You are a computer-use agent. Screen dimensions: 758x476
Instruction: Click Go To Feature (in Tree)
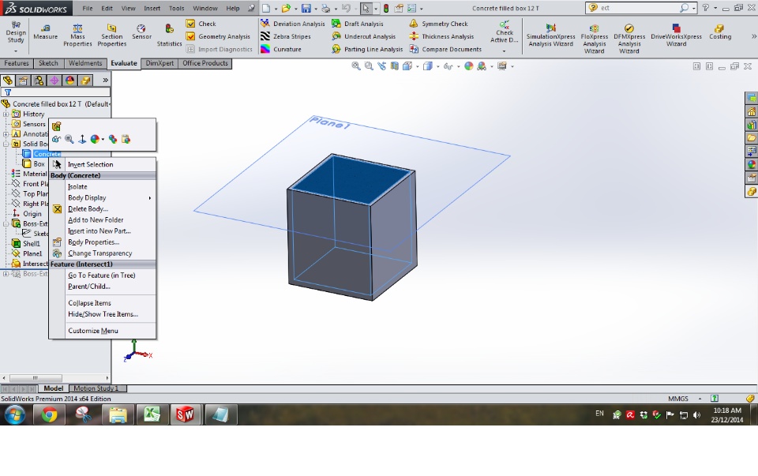[102, 275]
